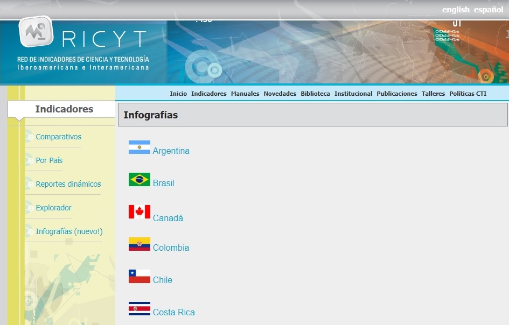The image size is (509, 325).
Task: Open Reportes dinámicos in the sidebar
Action: (68, 184)
